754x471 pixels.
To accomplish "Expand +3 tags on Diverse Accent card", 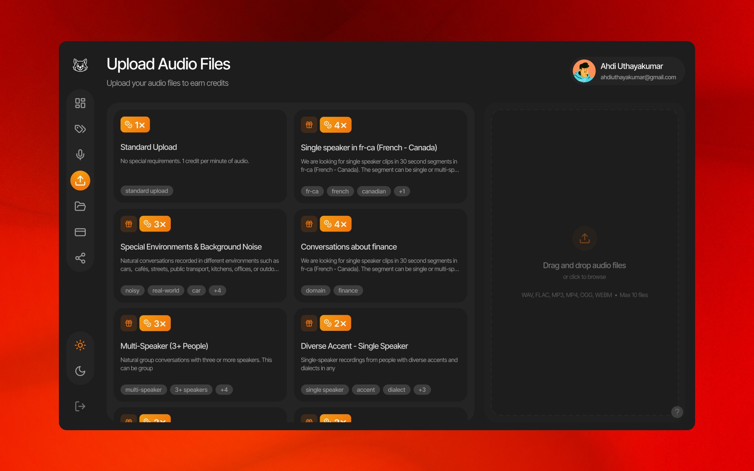I will (422, 390).
